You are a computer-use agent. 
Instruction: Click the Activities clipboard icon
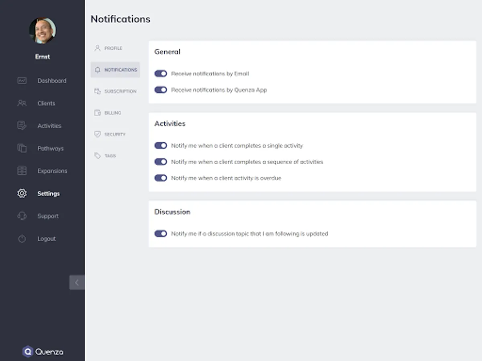click(x=22, y=126)
